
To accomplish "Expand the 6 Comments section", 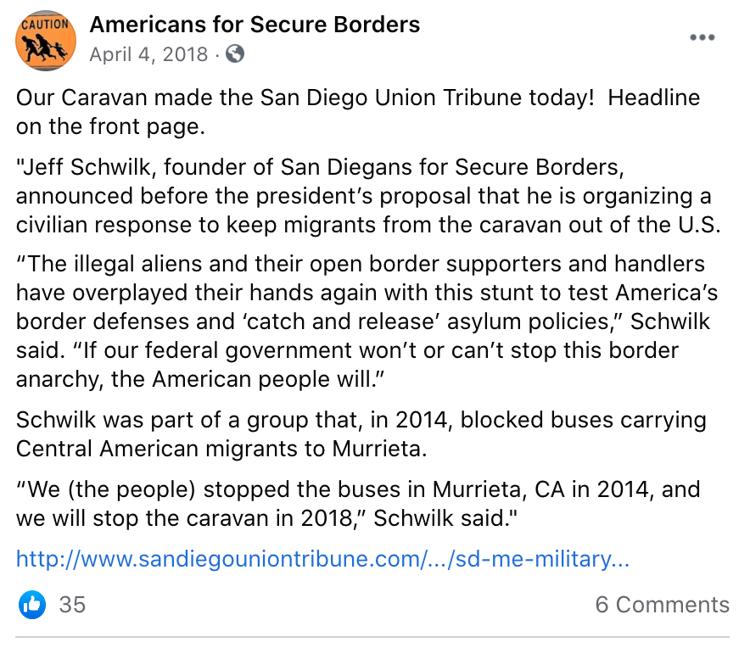I will pos(662,605).
